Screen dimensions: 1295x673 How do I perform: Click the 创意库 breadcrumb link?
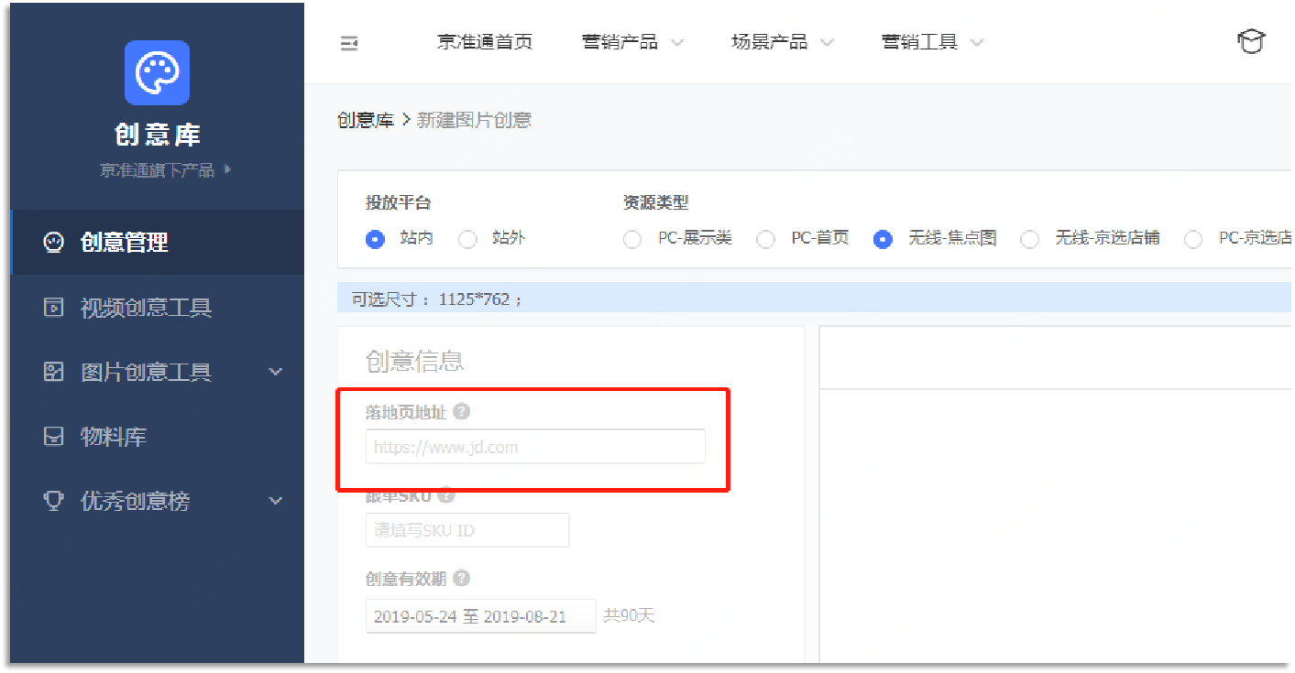pyautogui.click(x=365, y=120)
